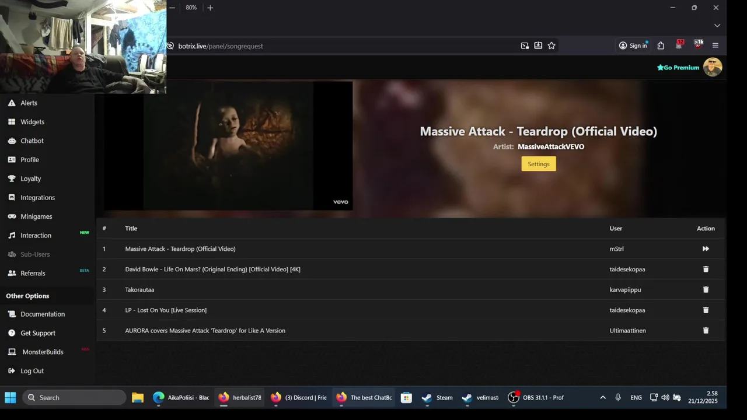Click the tray microphone icon

(618, 398)
